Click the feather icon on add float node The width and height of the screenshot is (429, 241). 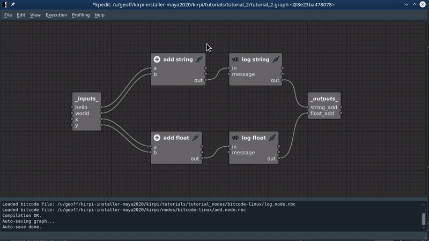point(196,138)
